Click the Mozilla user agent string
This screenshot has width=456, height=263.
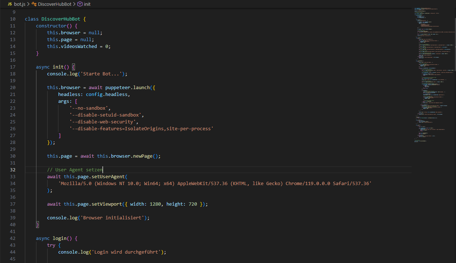pyautogui.click(x=215, y=184)
